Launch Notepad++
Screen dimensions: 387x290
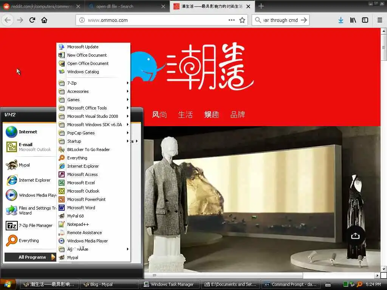click(x=93, y=224)
